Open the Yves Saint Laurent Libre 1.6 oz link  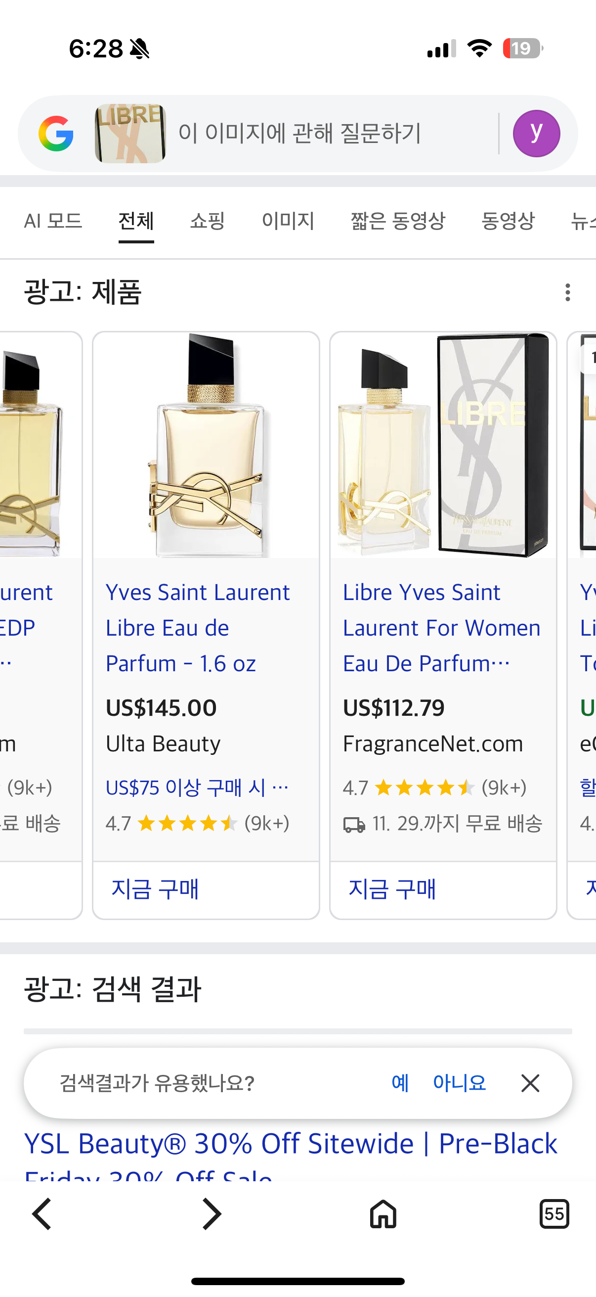(198, 627)
